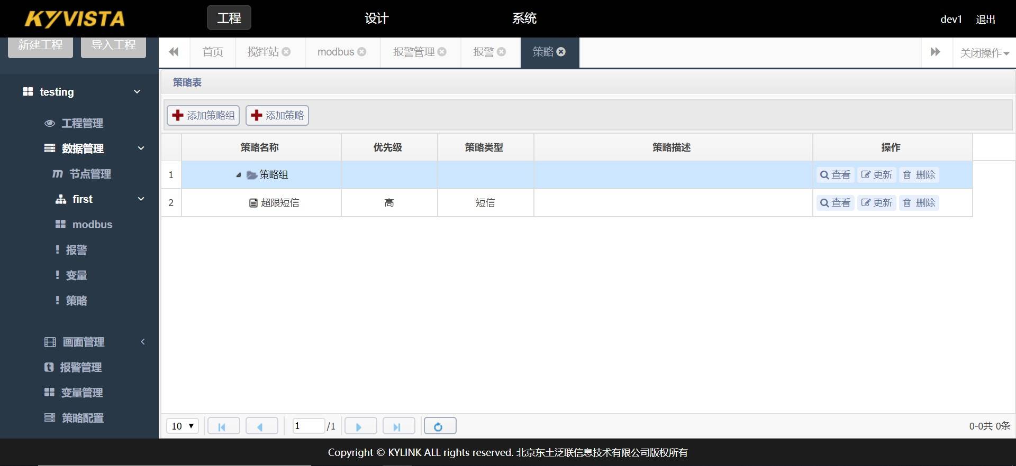Screen dimensions: 1016x466
Task: Click the next page arrow
Action: coord(360,426)
